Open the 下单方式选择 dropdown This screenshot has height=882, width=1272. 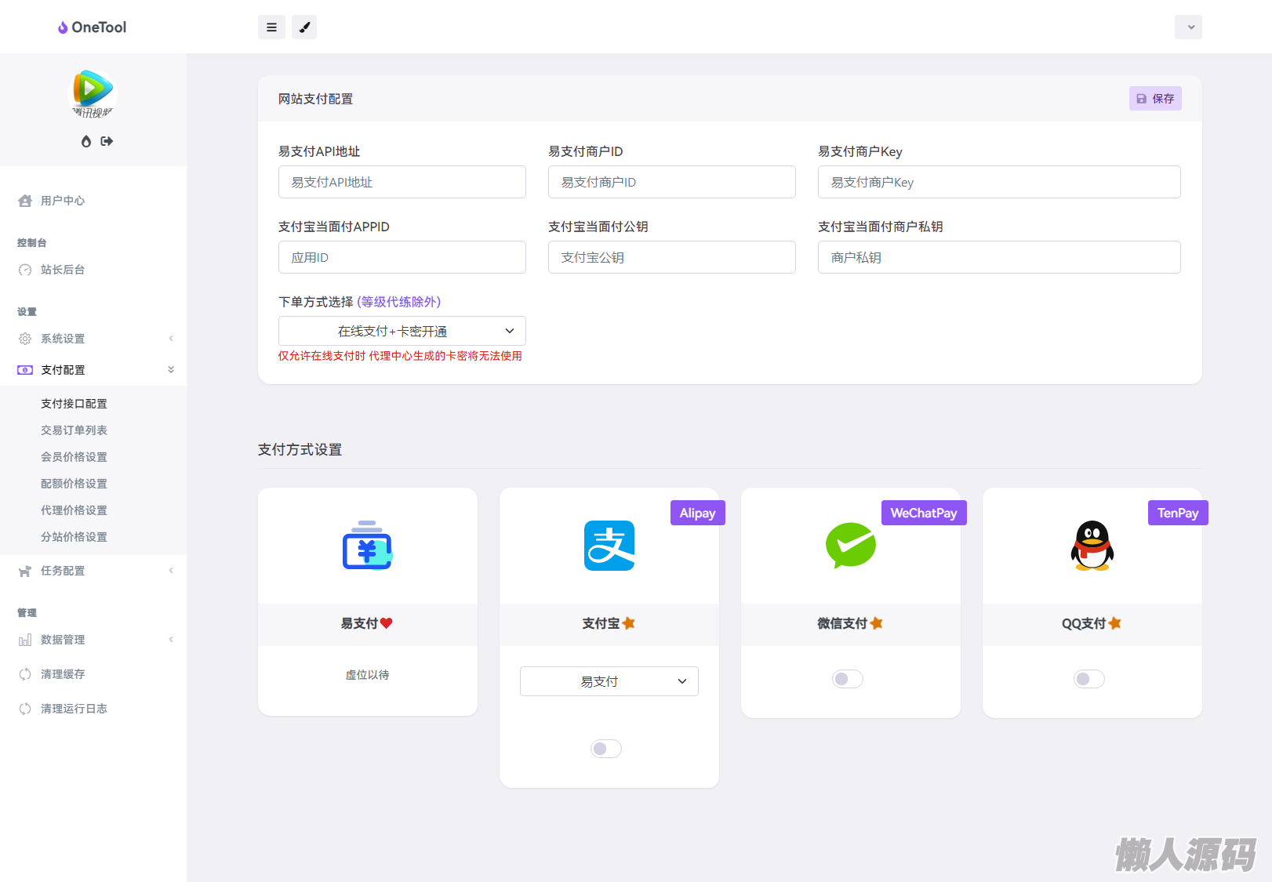(402, 331)
